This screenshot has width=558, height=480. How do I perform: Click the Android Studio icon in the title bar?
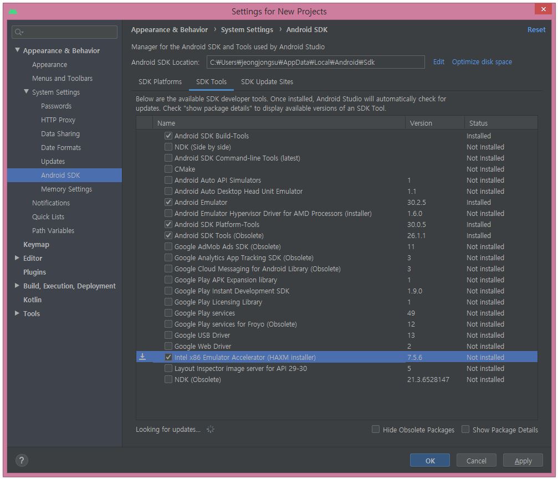[x=13, y=12]
